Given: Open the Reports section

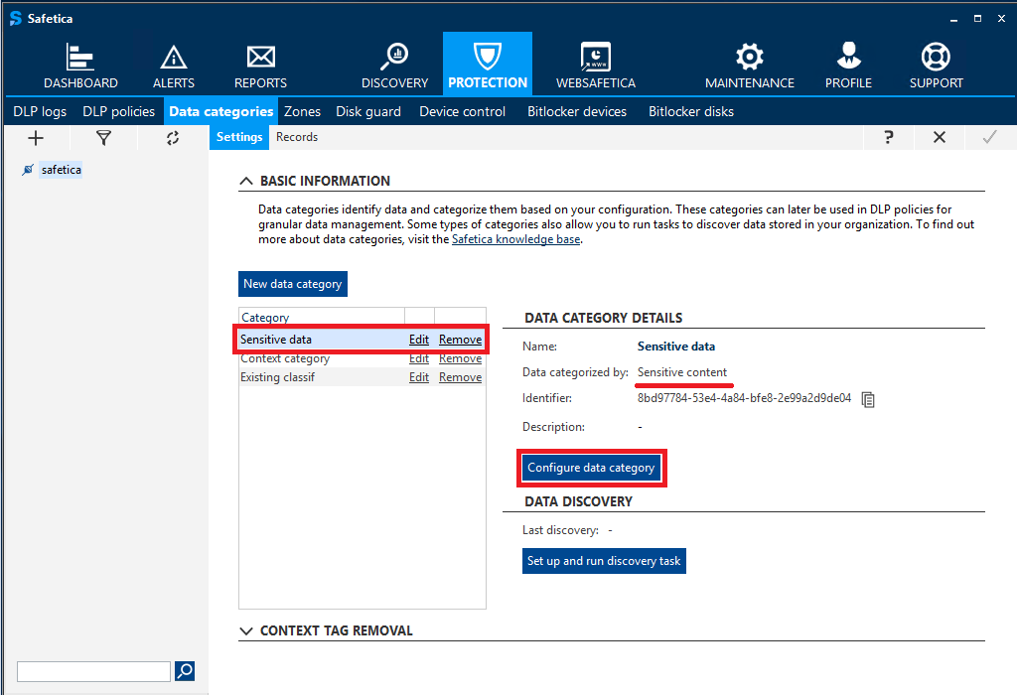Looking at the screenshot, I should click(260, 65).
